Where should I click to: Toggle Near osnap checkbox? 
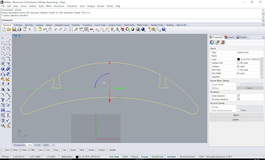tap(12, 150)
